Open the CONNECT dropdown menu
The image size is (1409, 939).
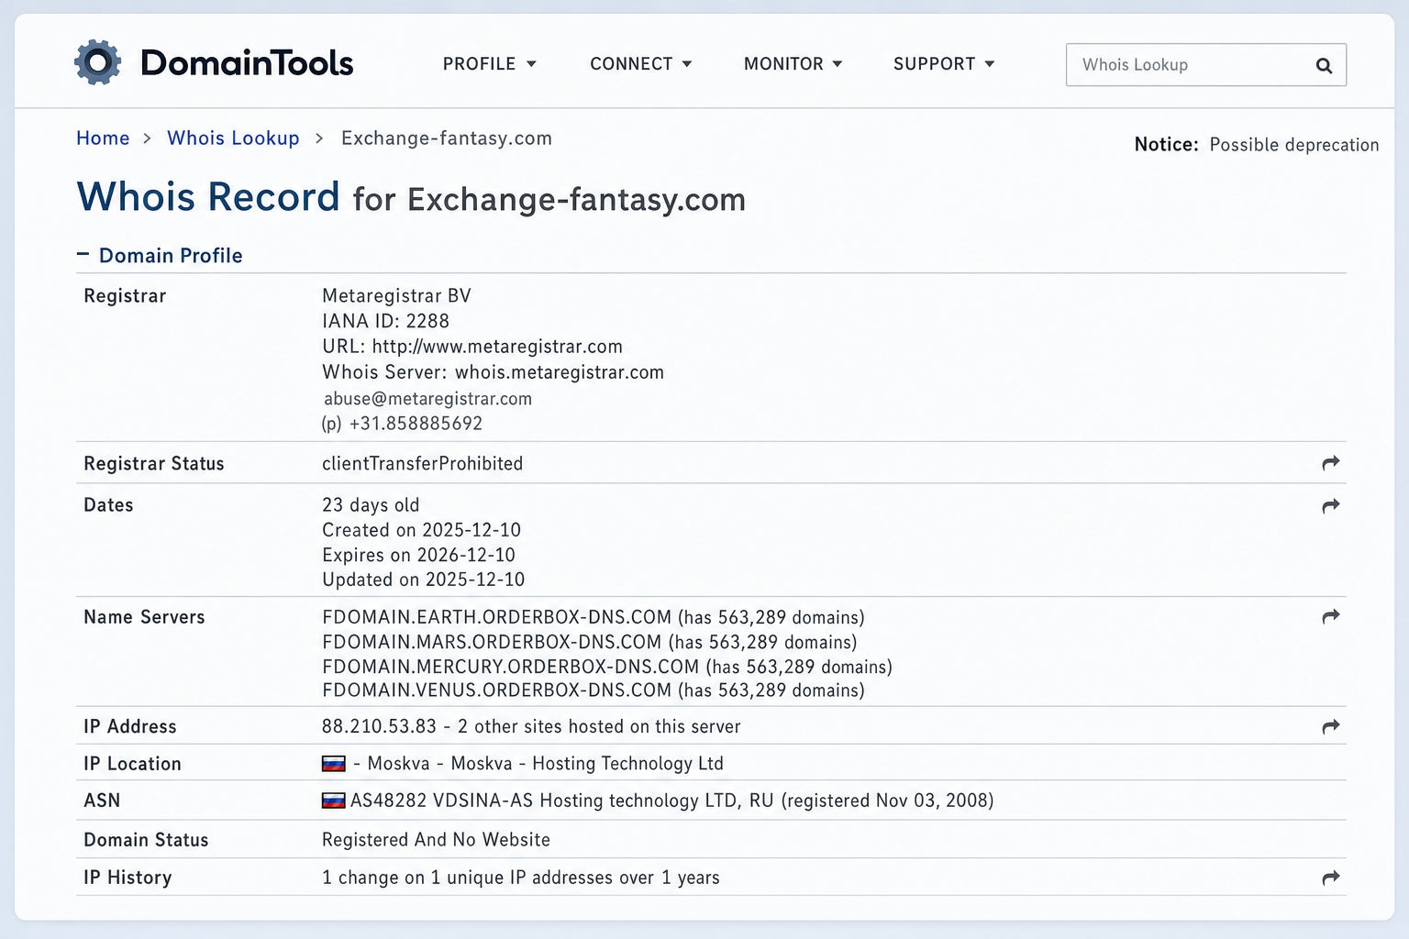tap(640, 64)
